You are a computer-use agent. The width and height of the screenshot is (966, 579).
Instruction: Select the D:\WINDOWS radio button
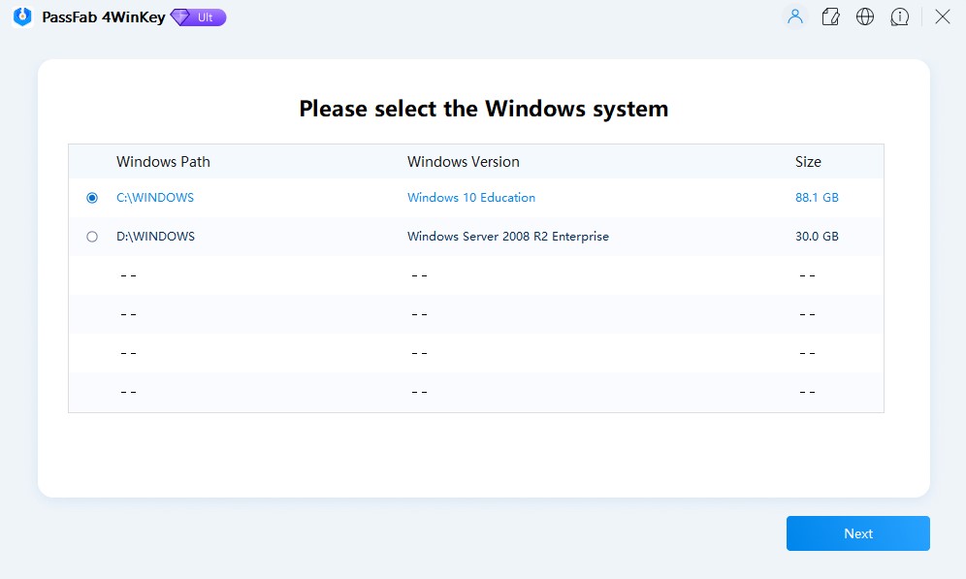pyautogui.click(x=92, y=237)
